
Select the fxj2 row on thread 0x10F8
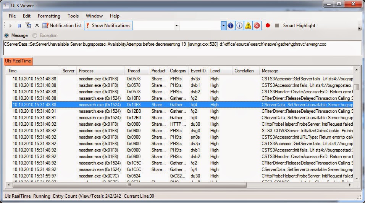[182, 98]
